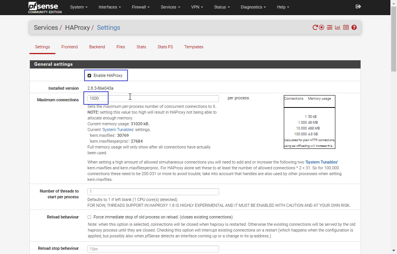Screen dimensions: 397x254
Task: Click Settings in the breadcrumb
Action: click(109, 27)
